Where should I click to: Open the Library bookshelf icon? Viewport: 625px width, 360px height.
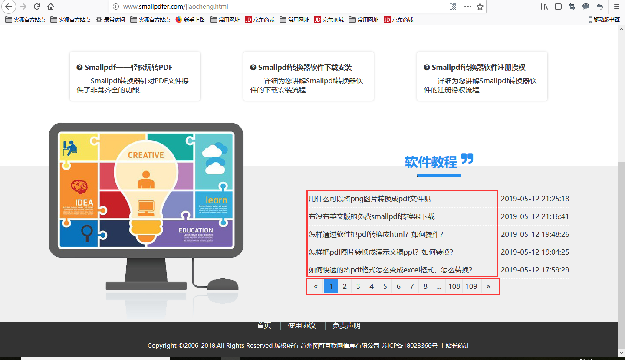pos(544,7)
